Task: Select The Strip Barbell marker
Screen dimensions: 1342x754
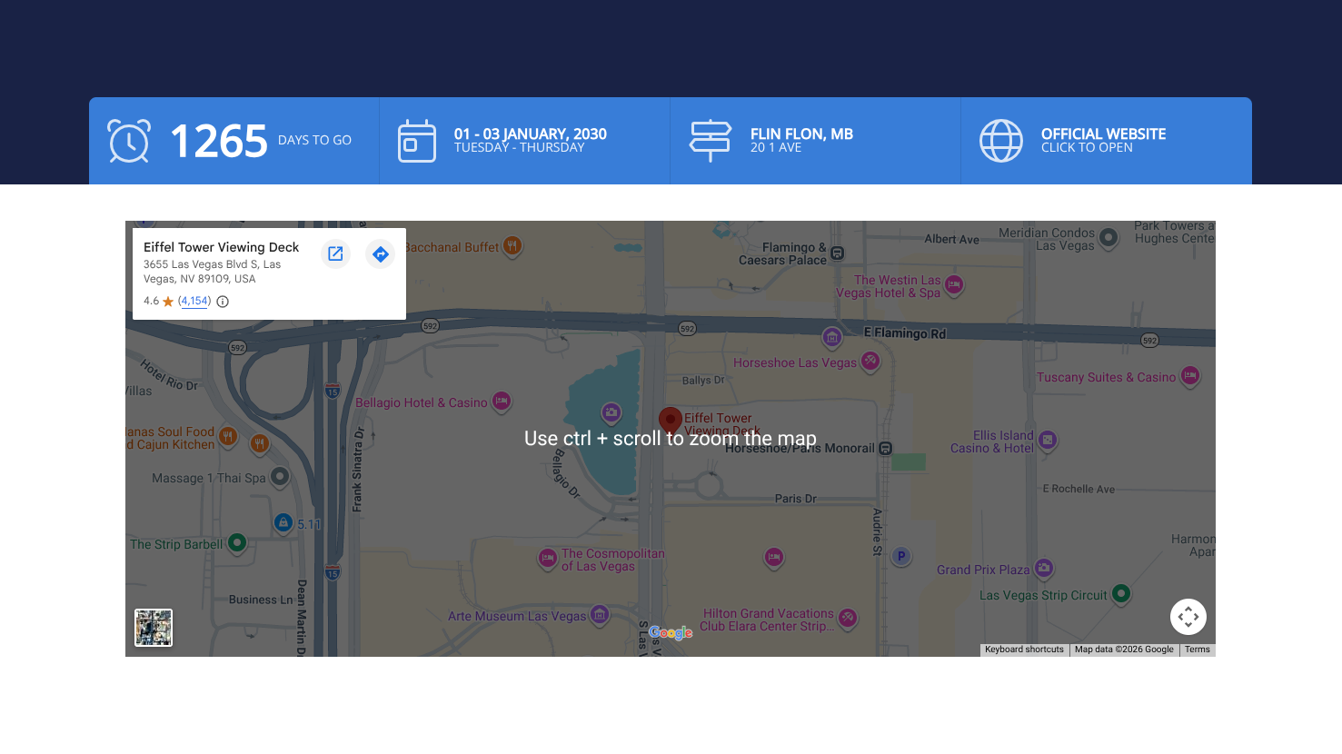Action: click(x=237, y=543)
